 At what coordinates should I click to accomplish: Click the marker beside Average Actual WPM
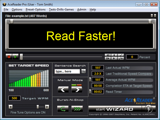coord(90,80)
